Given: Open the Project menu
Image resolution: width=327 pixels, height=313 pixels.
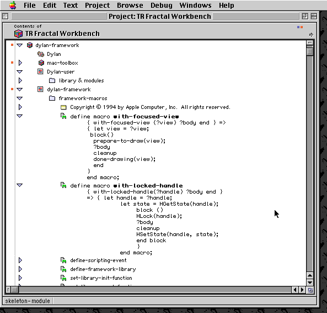Looking at the screenshot, I should pos(97,5).
